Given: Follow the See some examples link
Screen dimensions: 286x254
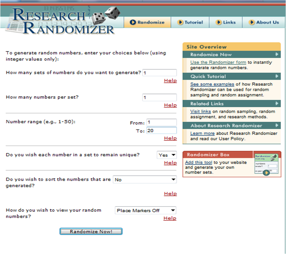Looking at the screenshot, I should [212, 84].
